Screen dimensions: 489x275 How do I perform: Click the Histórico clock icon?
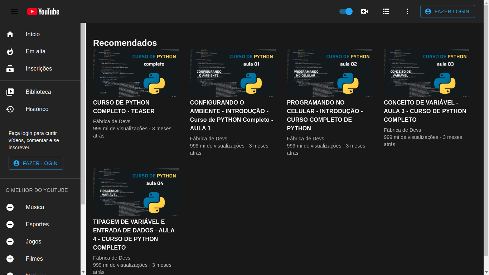tap(10, 109)
